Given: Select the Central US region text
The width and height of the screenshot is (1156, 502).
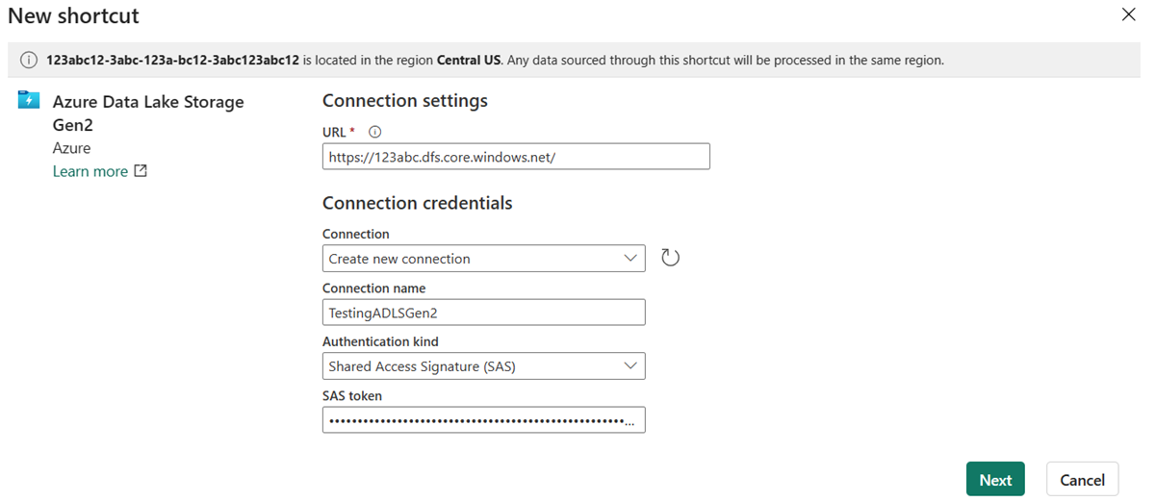Looking at the screenshot, I should (x=467, y=60).
